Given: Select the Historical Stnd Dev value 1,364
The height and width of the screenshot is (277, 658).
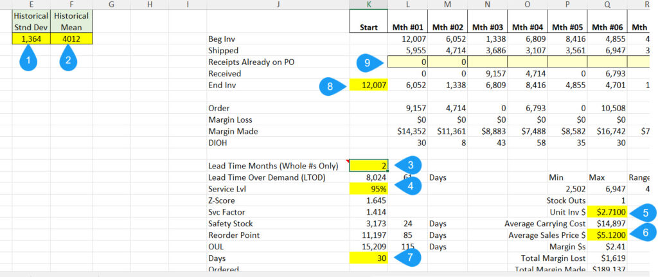Looking at the screenshot, I should click(31, 39).
